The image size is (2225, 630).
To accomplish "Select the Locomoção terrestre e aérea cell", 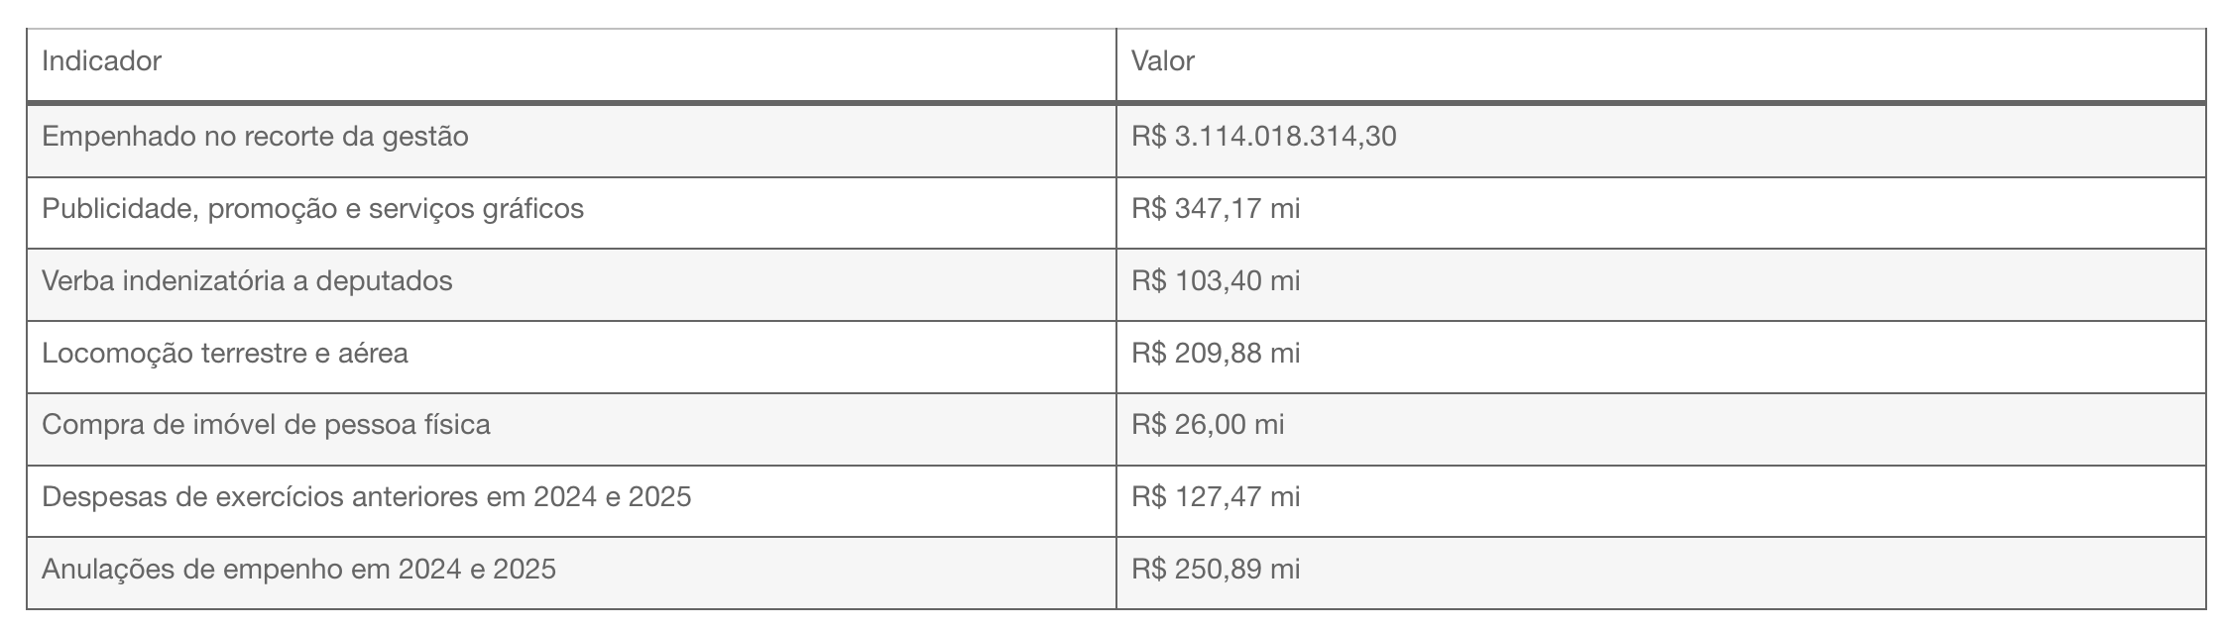I will tap(572, 358).
